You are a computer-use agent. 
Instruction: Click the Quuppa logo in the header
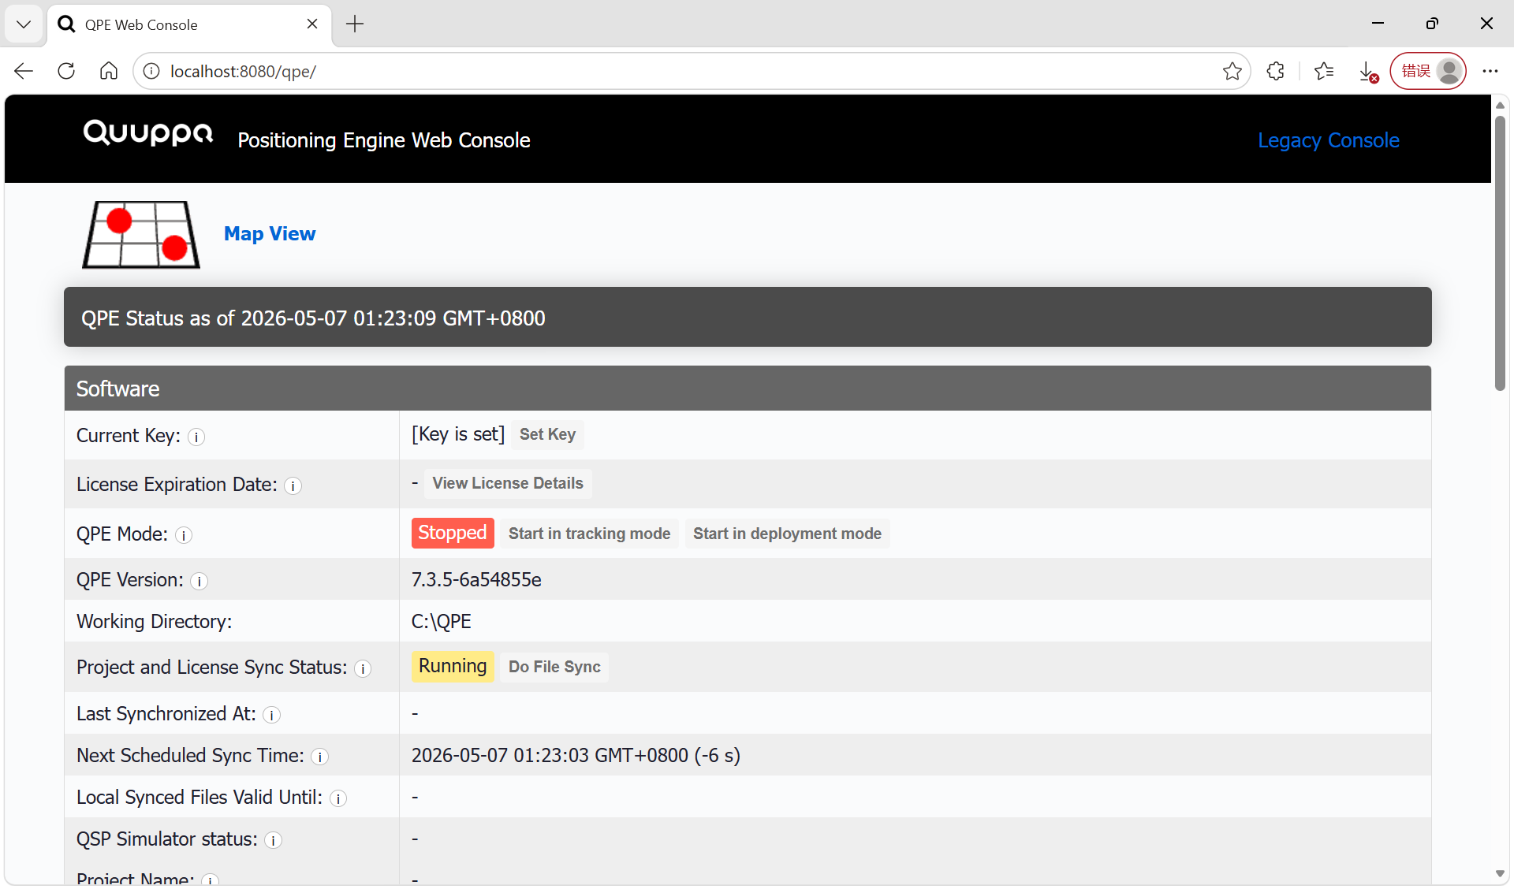pyautogui.click(x=148, y=133)
